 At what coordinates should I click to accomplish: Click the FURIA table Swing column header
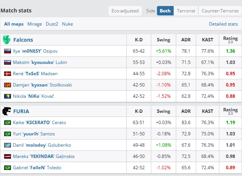point(163,111)
